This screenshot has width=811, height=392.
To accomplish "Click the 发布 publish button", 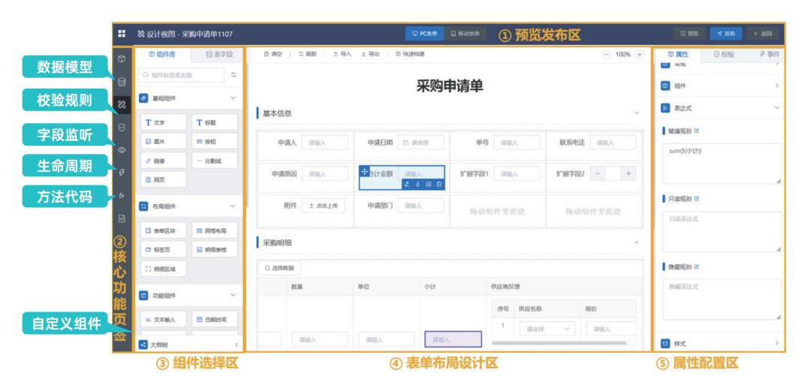I will (x=725, y=34).
